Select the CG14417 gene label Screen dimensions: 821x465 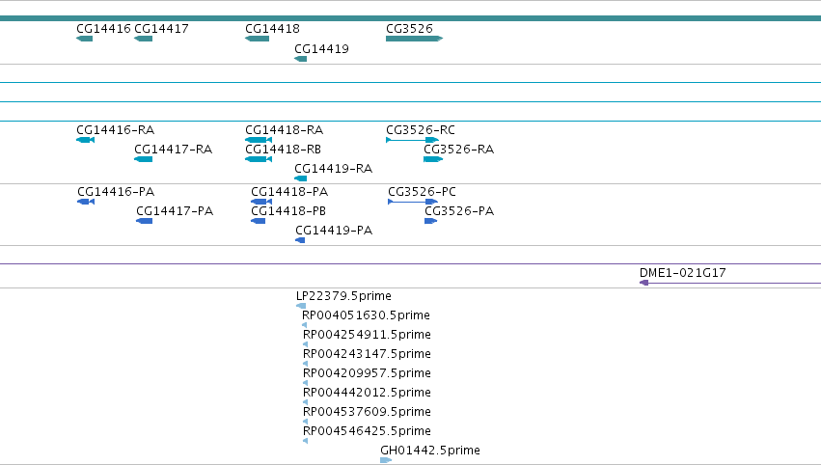pos(161,29)
